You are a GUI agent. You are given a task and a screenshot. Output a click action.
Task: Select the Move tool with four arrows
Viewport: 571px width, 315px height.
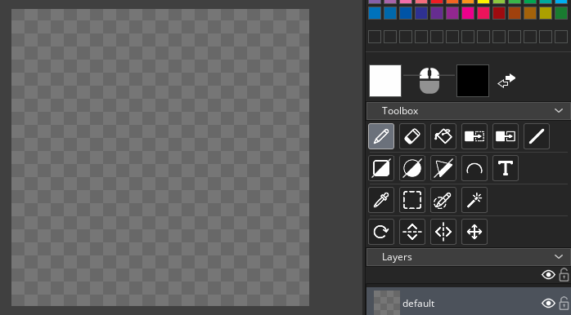[474, 232]
